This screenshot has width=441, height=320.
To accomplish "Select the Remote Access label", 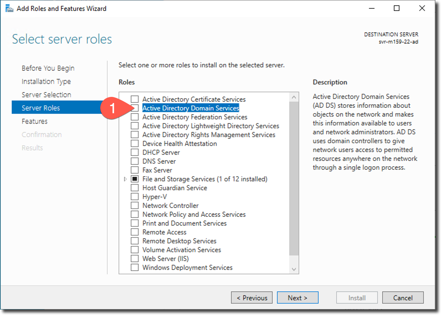I will pyautogui.click(x=165, y=232).
